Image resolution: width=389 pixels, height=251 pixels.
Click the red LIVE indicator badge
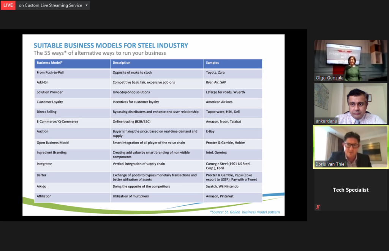pos(8,5)
